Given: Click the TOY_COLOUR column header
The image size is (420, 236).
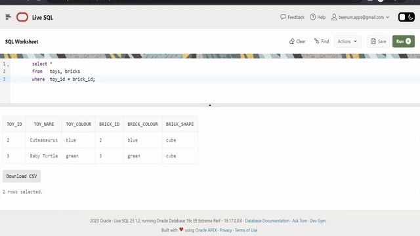Looking at the screenshot, I should (x=79, y=124).
